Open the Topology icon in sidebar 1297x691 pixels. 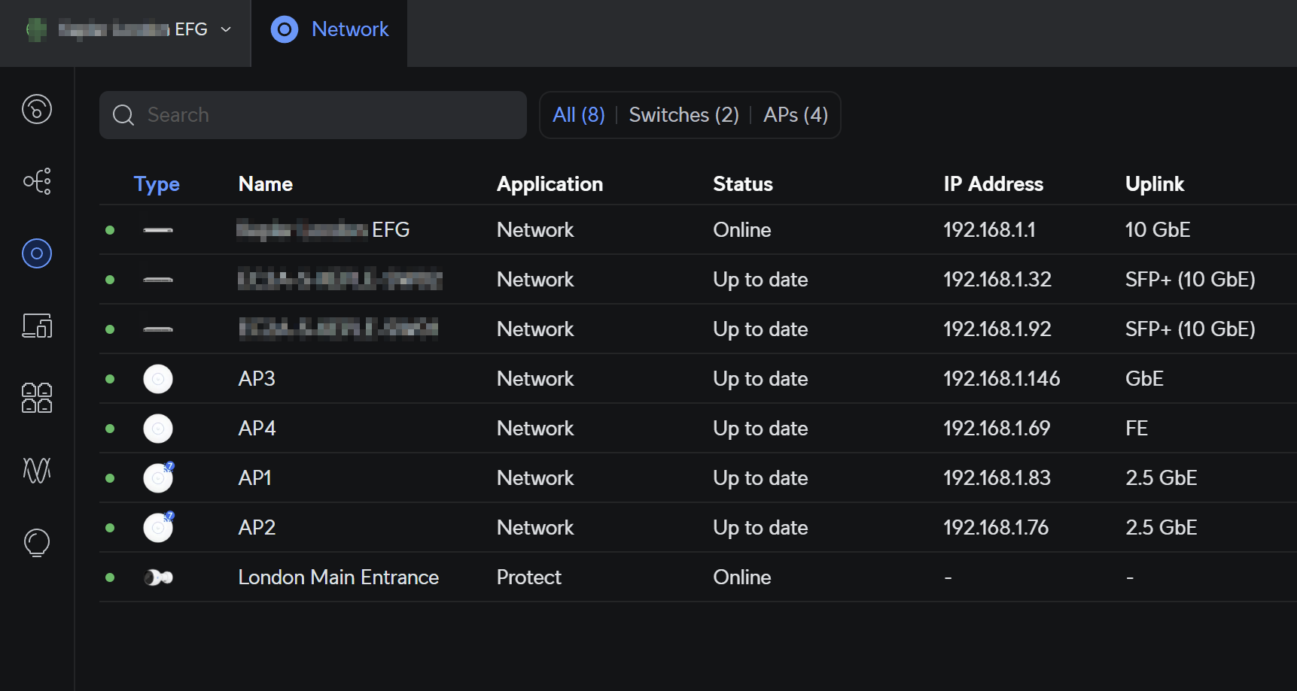pyautogui.click(x=37, y=181)
